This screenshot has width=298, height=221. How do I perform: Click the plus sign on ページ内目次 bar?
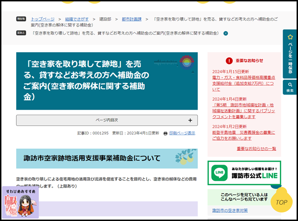190,120
